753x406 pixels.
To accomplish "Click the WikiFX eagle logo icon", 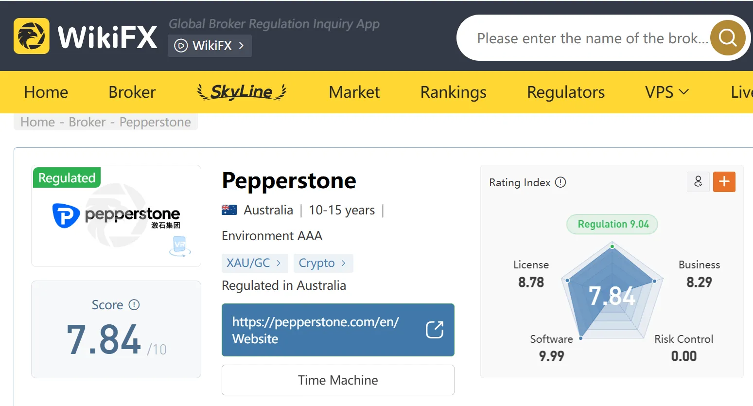I will pos(32,36).
